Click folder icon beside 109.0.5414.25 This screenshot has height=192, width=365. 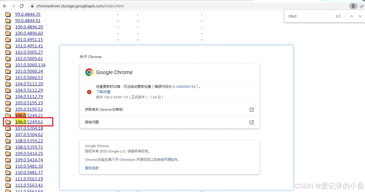click(x=8, y=153)
